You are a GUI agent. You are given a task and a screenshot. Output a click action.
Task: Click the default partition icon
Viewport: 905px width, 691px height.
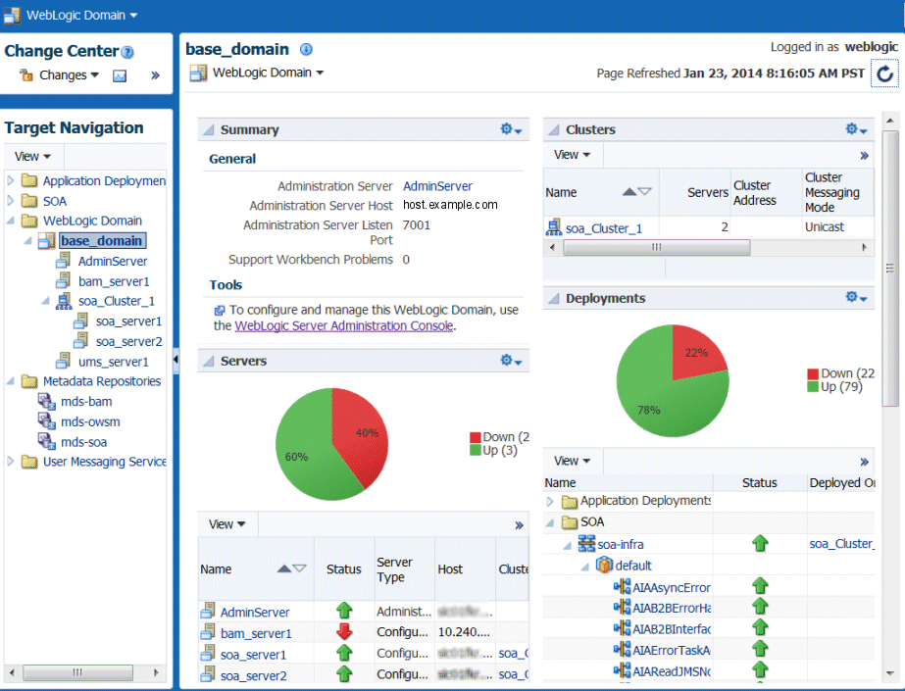click(x=604, y=565)
